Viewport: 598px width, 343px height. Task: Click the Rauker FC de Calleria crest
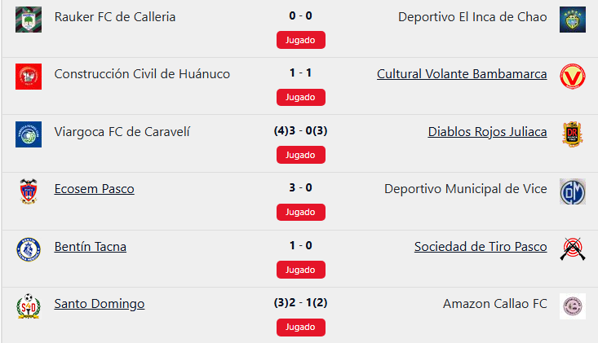tap(29, 20)
